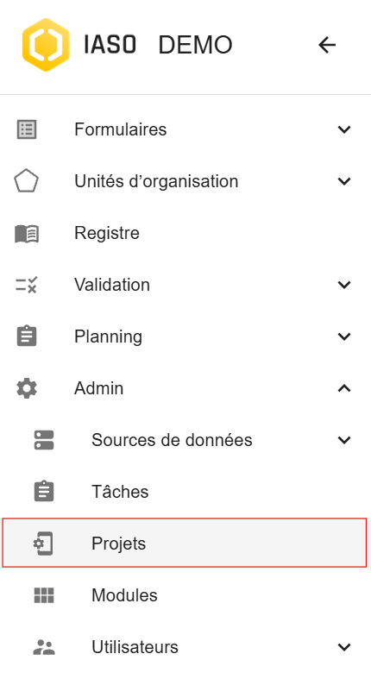371x679 pixels.
Task: Open the Registre menu item
Action: pyautogui.click(x=185, y=233)
